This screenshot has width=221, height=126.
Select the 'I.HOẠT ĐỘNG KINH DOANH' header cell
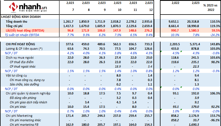21,17
